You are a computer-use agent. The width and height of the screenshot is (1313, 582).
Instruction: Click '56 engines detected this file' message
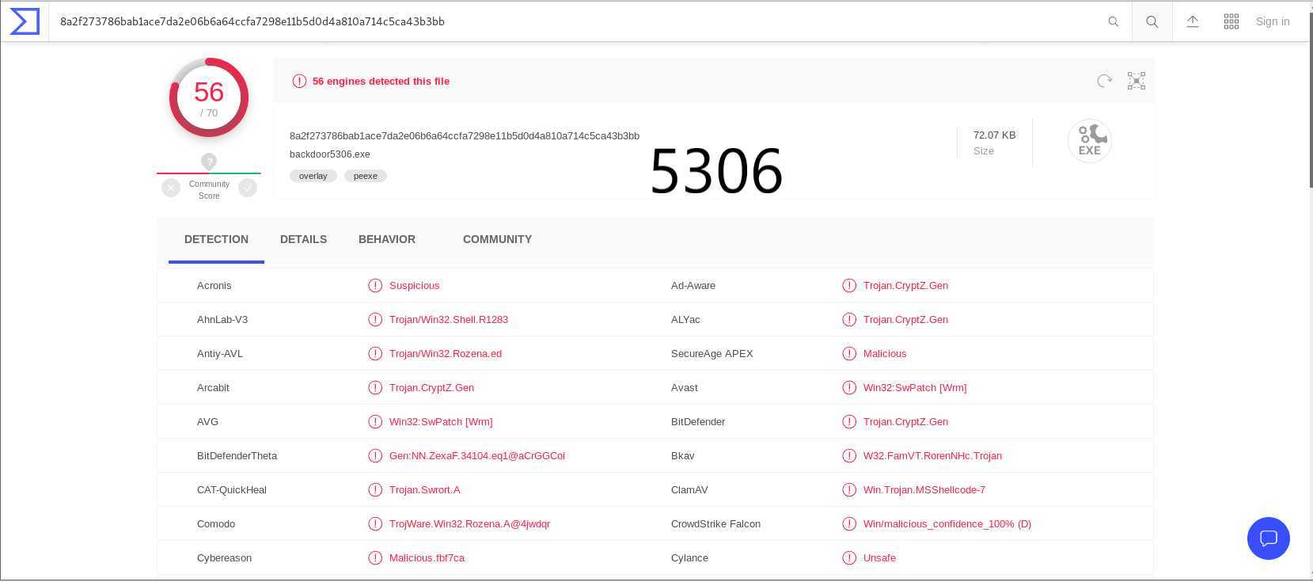pyautogui.click(x=381, y=81)
